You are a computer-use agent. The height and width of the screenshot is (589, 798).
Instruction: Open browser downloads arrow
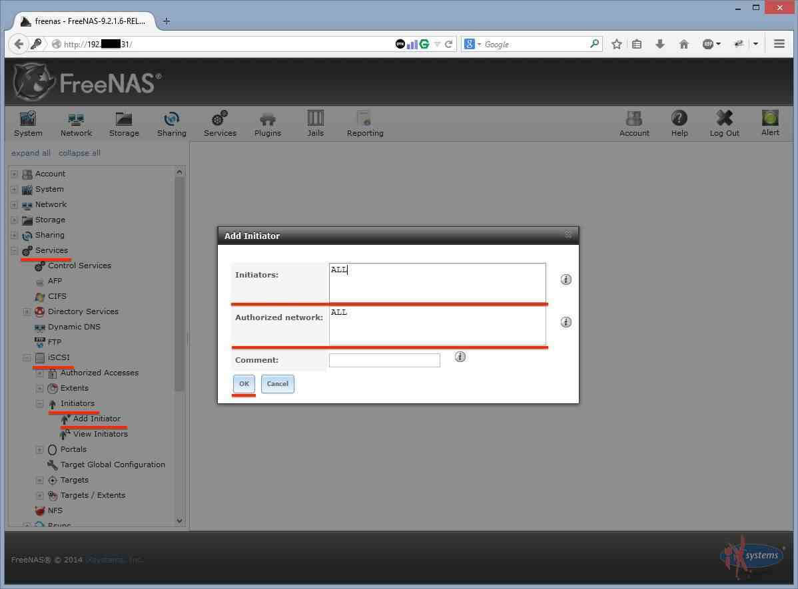(x=660, y=44)
